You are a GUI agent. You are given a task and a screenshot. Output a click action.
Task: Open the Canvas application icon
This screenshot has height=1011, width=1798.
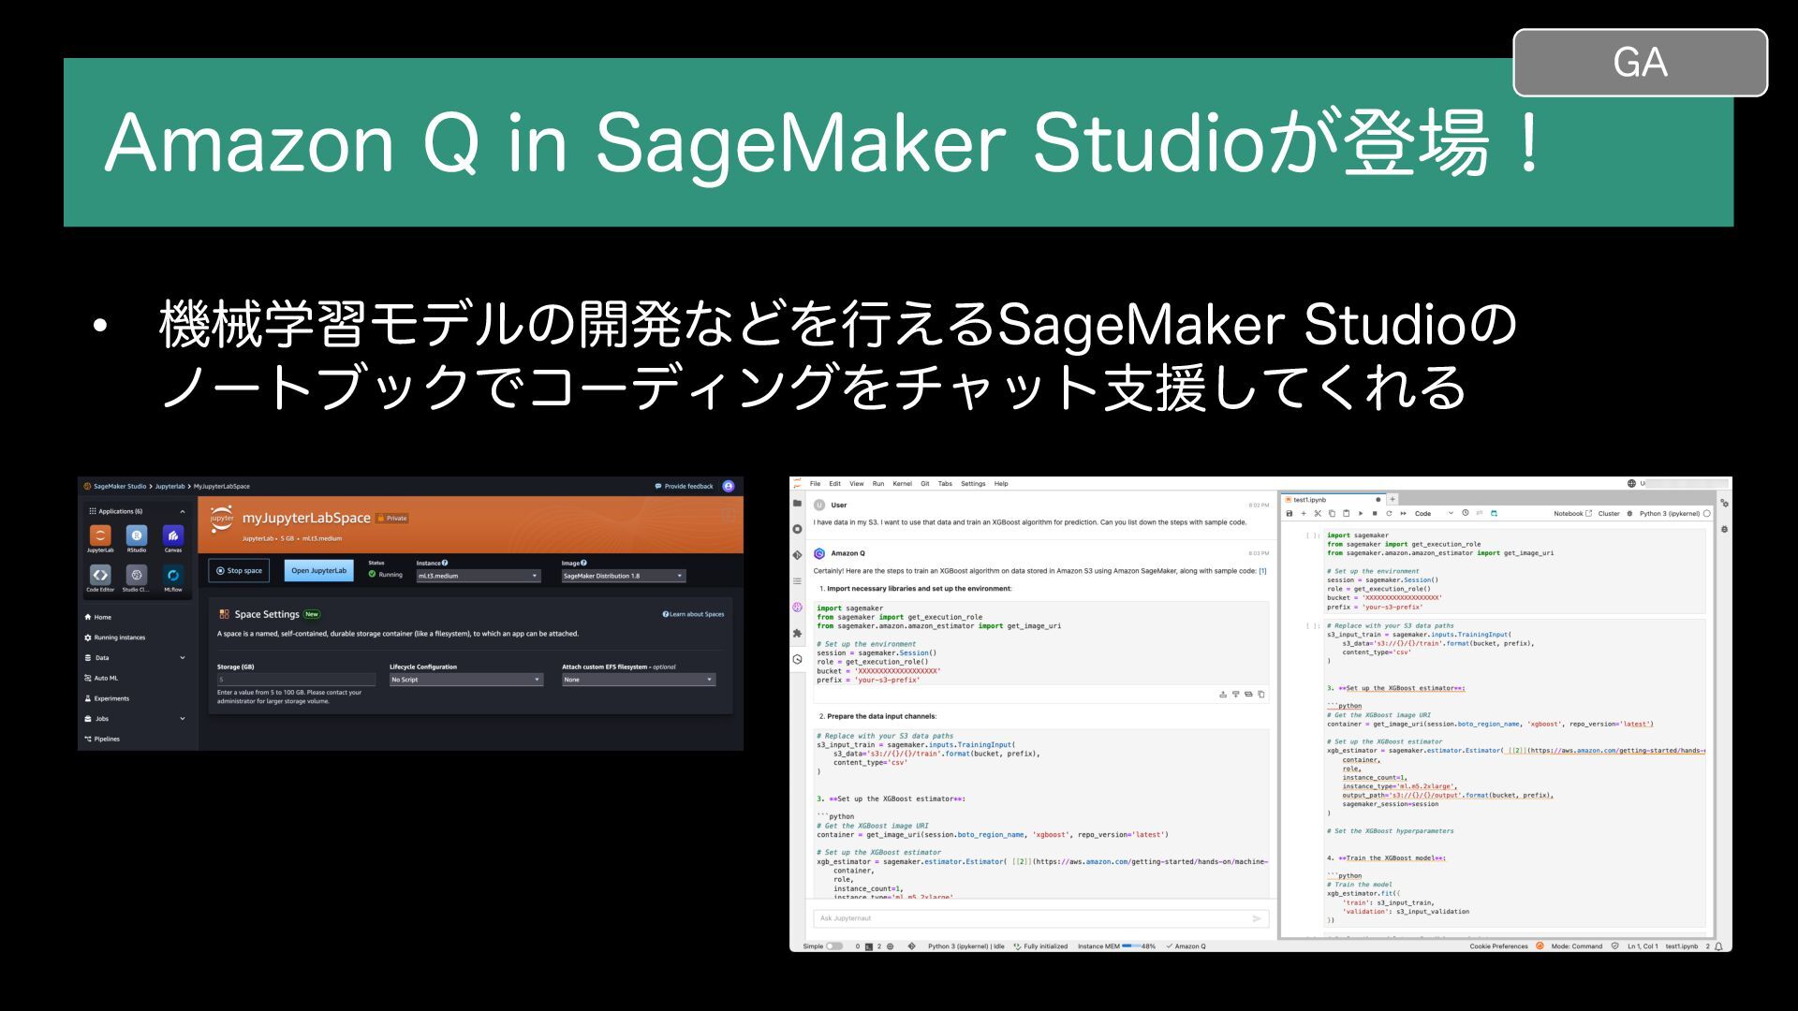pyautogui.click(x=173, y=535)
